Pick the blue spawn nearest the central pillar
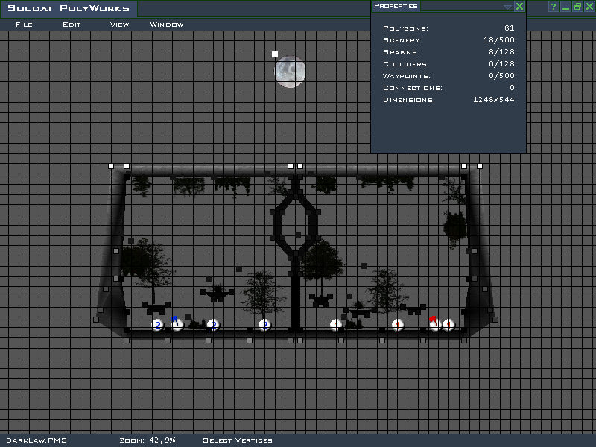 [x=264, y=325]
